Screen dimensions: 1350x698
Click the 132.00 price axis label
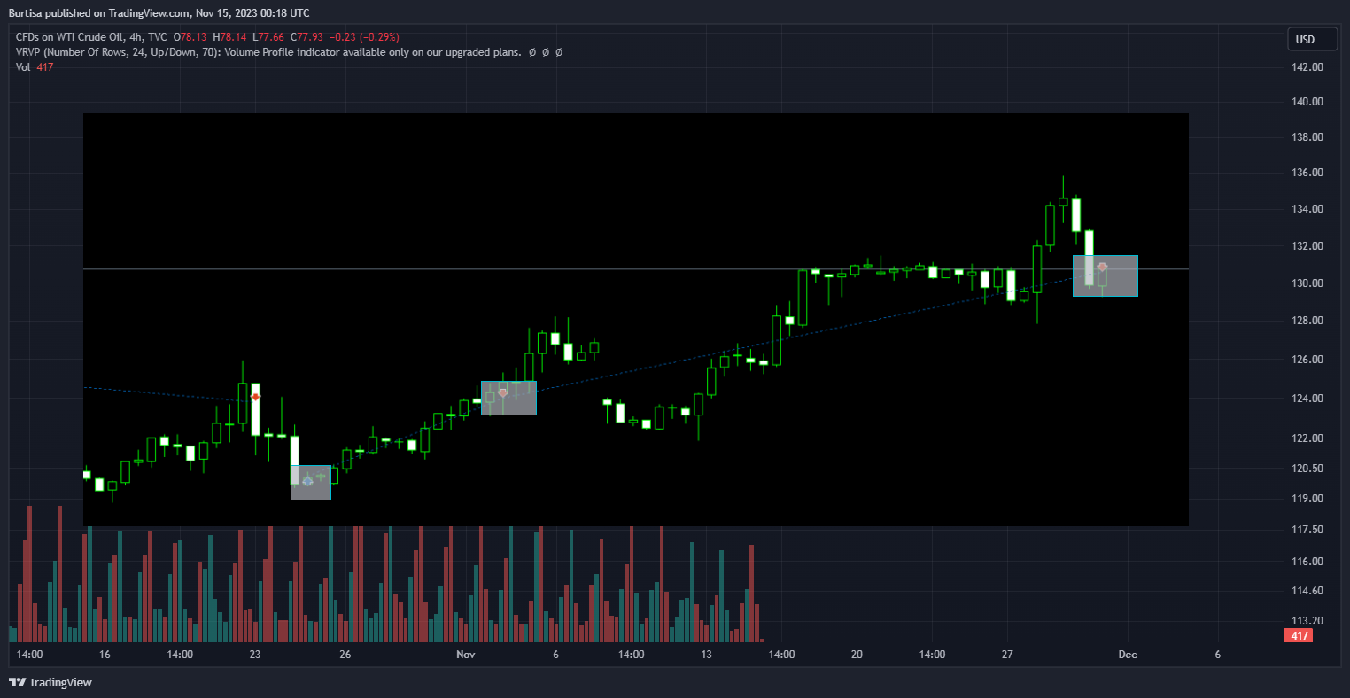pyautogui.click(x=1308, y=246)
